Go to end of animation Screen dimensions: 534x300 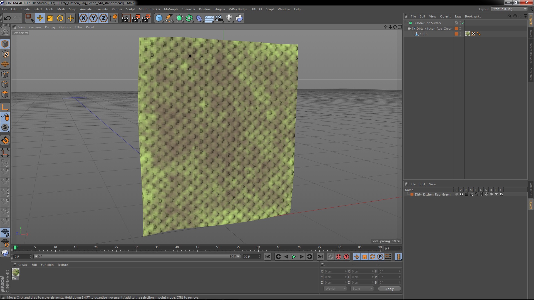tap(320, 257)
